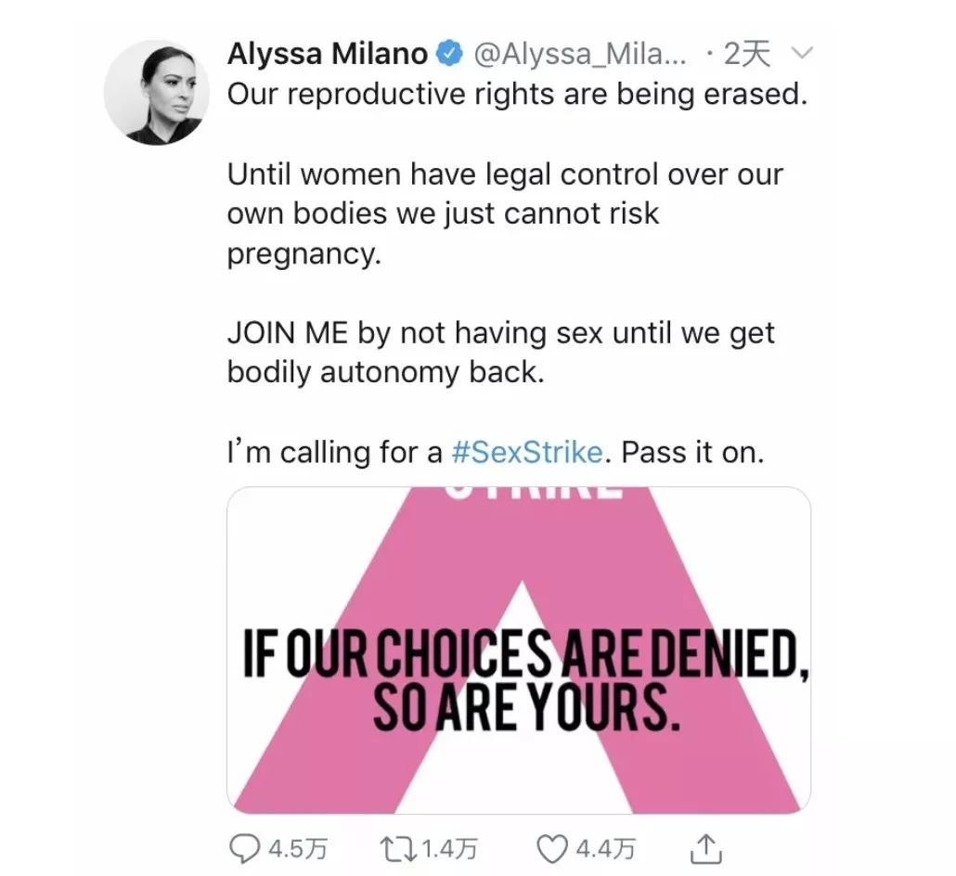Like the tweet with the heart icon
Viewport: 956px width, 876px height.
click(x=555, y=847)
